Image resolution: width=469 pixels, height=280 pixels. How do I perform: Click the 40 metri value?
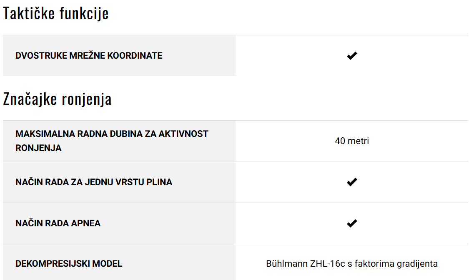tap(352, 141)
